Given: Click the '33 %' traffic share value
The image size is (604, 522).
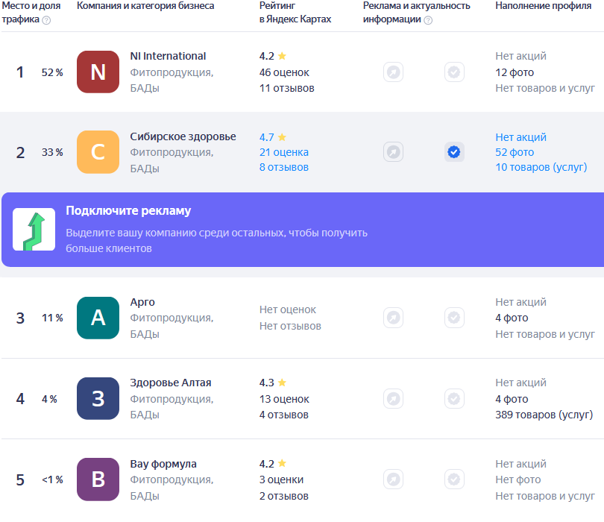Looking at the screenshot, I should (52, 152).
